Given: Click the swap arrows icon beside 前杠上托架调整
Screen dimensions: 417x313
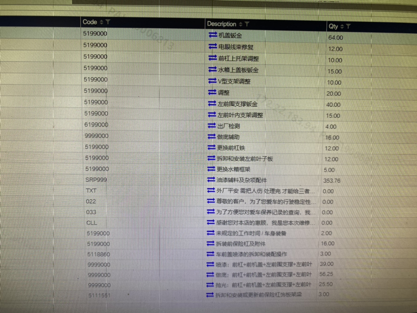Looking at the screenshot, I should [x=212, y=57].
